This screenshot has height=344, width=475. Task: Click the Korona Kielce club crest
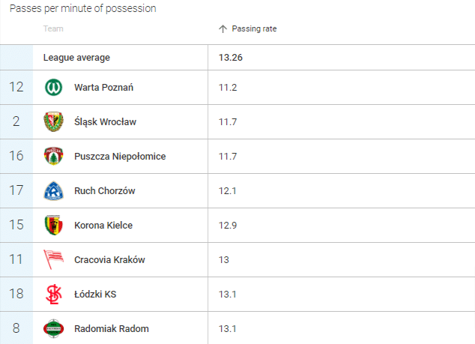[x=54, y=225]
